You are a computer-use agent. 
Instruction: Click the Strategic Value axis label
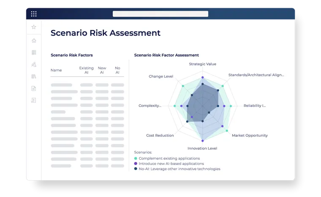tap(202, 64)
